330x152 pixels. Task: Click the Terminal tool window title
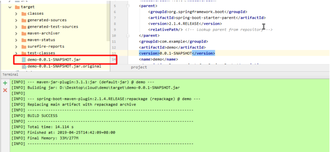[10, 75]
